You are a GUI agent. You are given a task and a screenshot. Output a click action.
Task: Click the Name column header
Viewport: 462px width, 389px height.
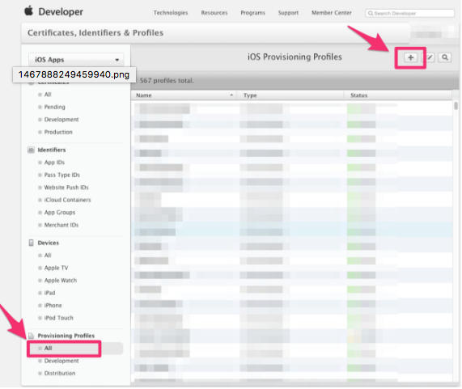coord(144,95)
